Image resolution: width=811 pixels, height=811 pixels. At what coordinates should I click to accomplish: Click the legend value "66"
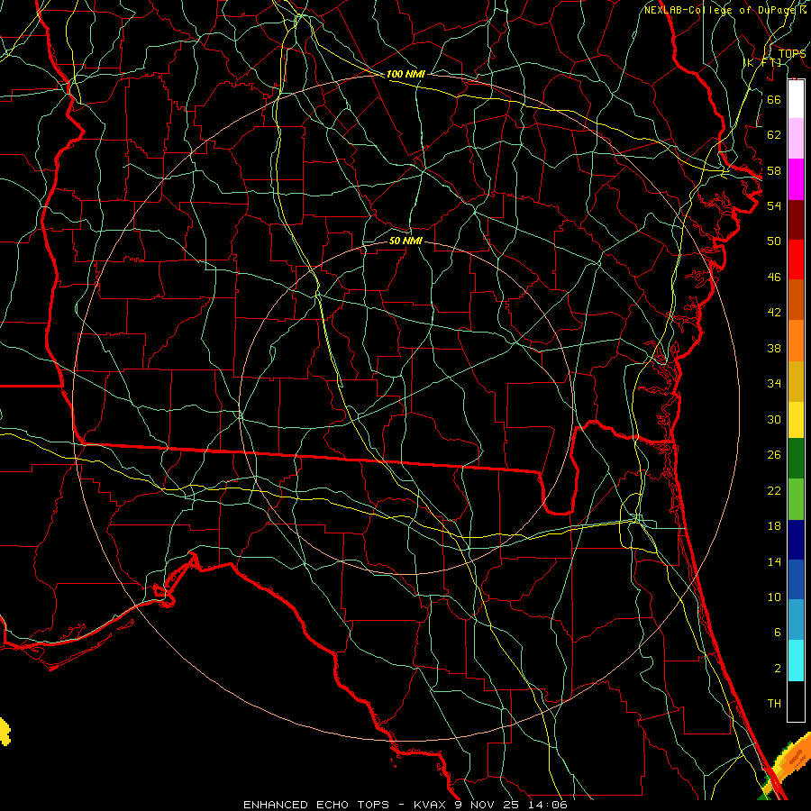(x=774, y=99)
